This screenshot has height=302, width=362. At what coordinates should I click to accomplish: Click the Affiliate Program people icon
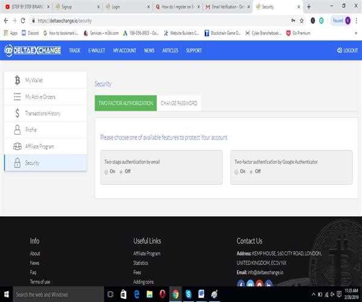(17, 146)
